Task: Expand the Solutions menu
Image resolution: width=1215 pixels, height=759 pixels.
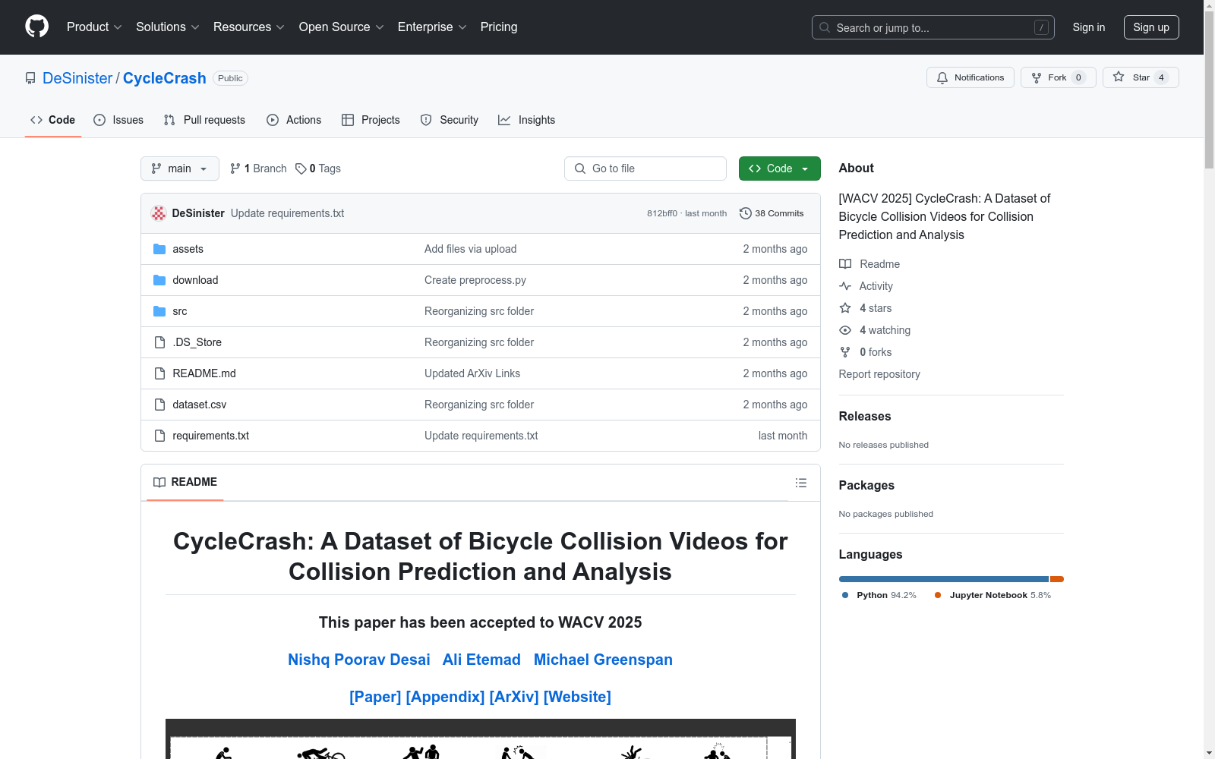Action: tap(168, 27)
